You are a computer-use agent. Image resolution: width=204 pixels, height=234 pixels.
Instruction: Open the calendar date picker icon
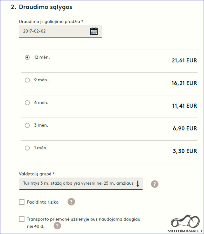[94, 31]
